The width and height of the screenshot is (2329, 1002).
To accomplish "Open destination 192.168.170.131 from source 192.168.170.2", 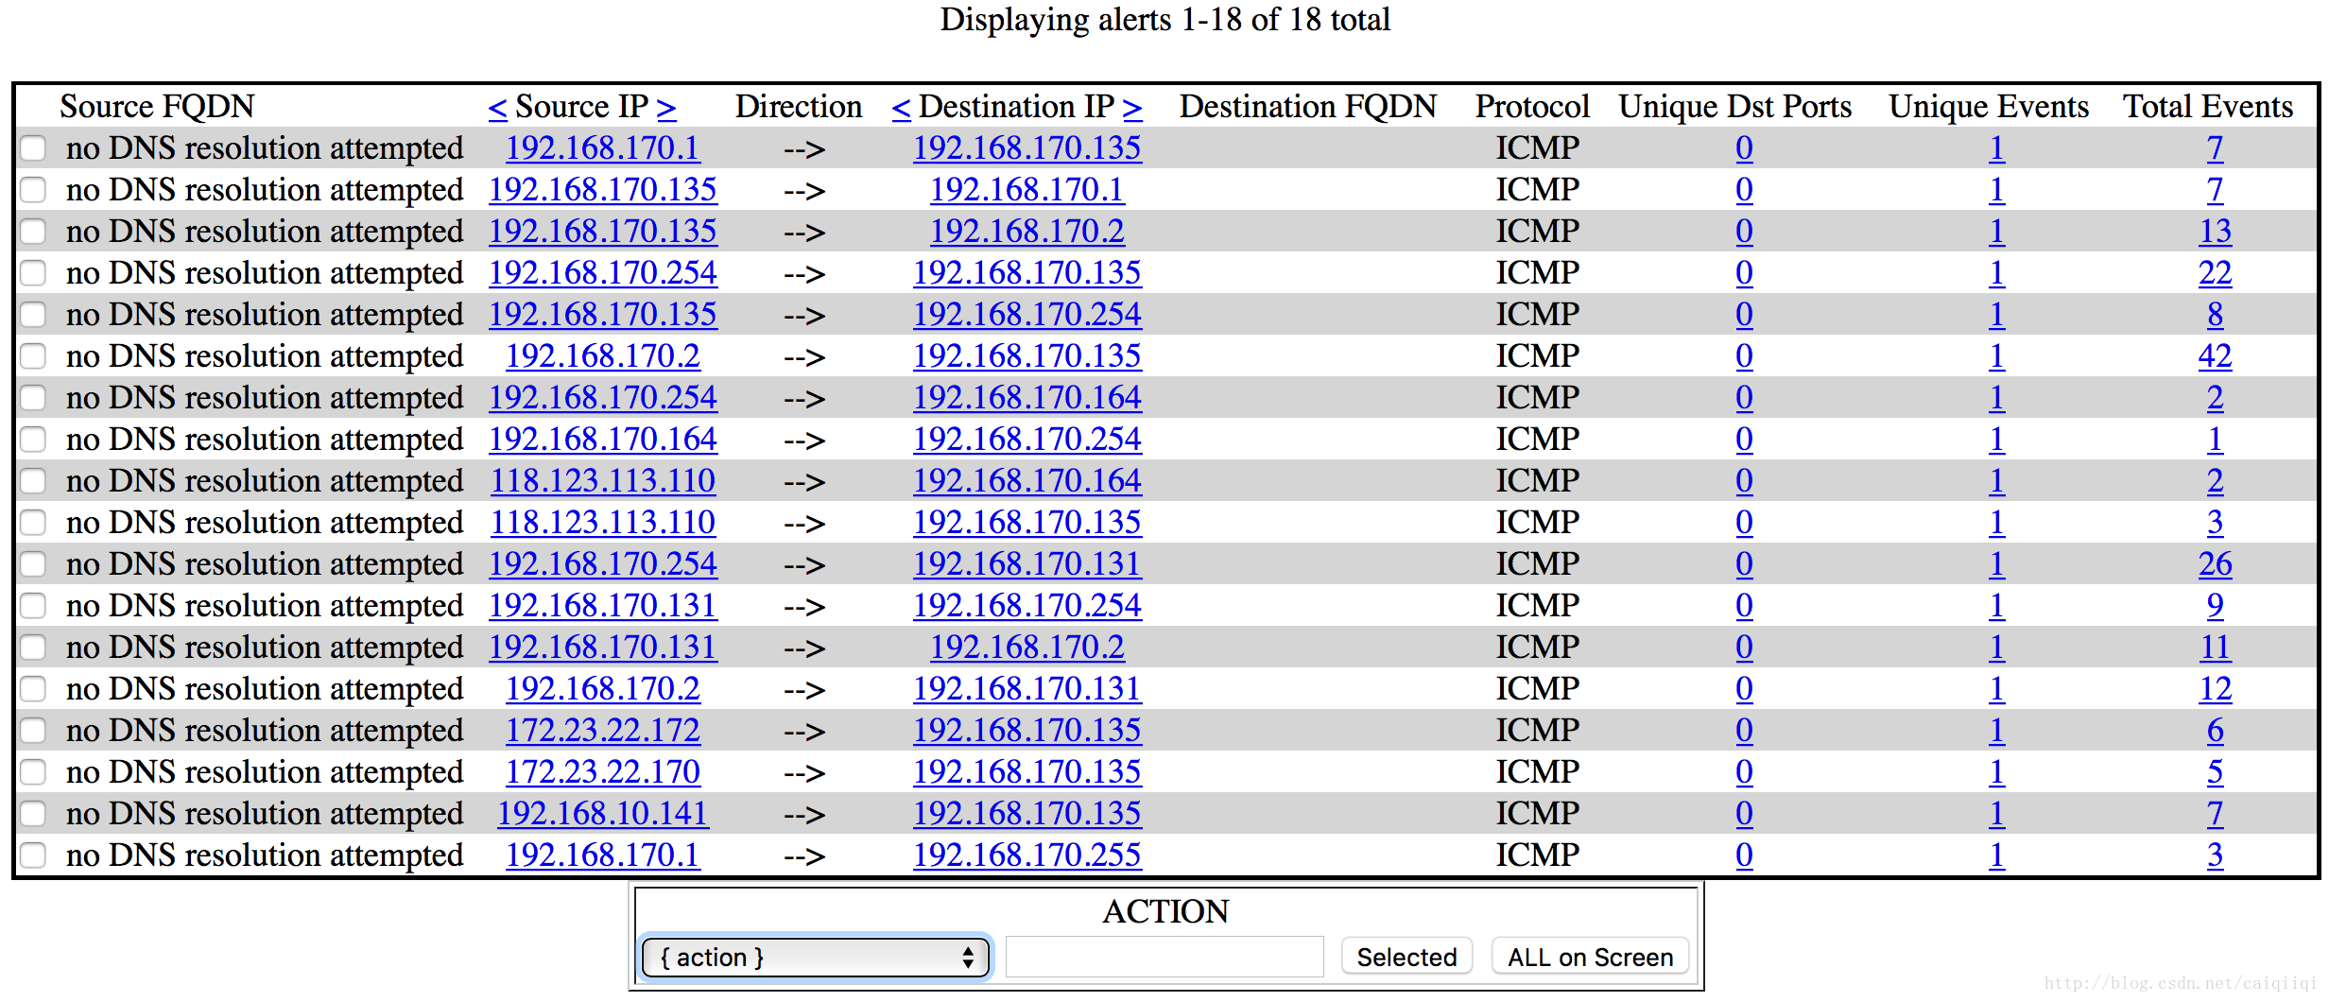I will point(1027,689).
